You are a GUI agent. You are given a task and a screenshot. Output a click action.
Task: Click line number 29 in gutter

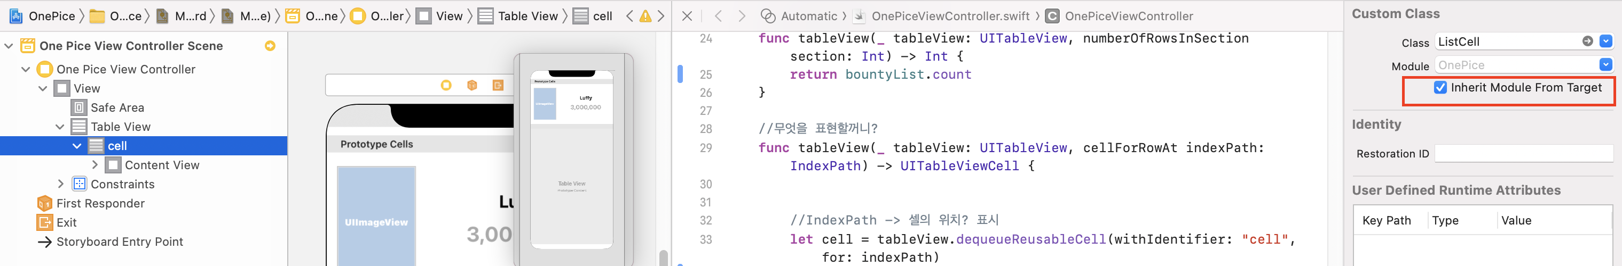coord(706,148)
